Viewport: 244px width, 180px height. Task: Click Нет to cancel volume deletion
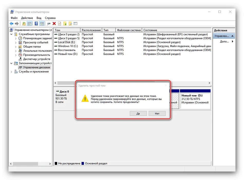click(157, 113)
